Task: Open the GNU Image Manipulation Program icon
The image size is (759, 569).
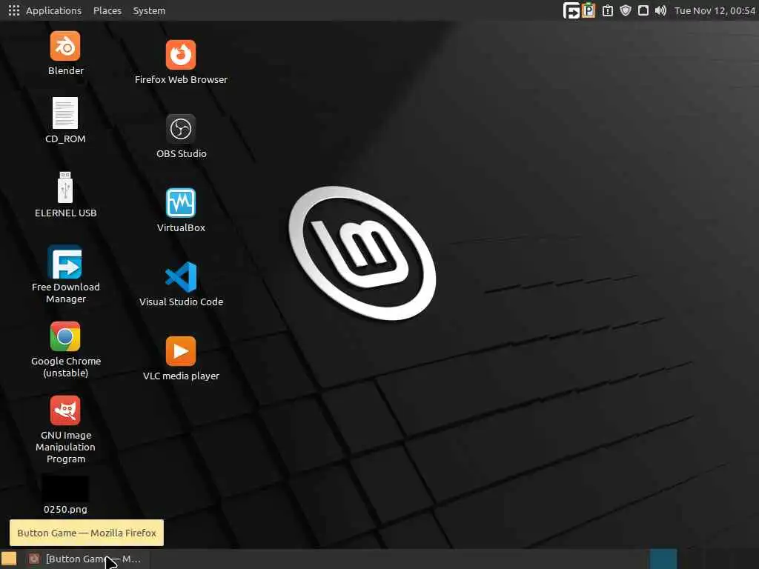Action: coord(65,410)
